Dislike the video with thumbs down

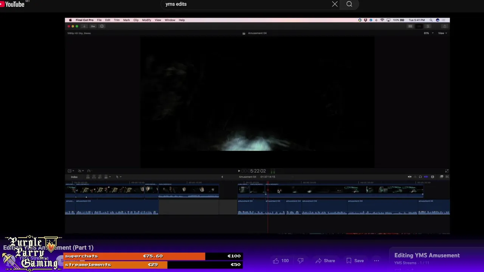[x=301, y=261]
